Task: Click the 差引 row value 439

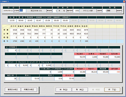Action: [x=35, y=41]
